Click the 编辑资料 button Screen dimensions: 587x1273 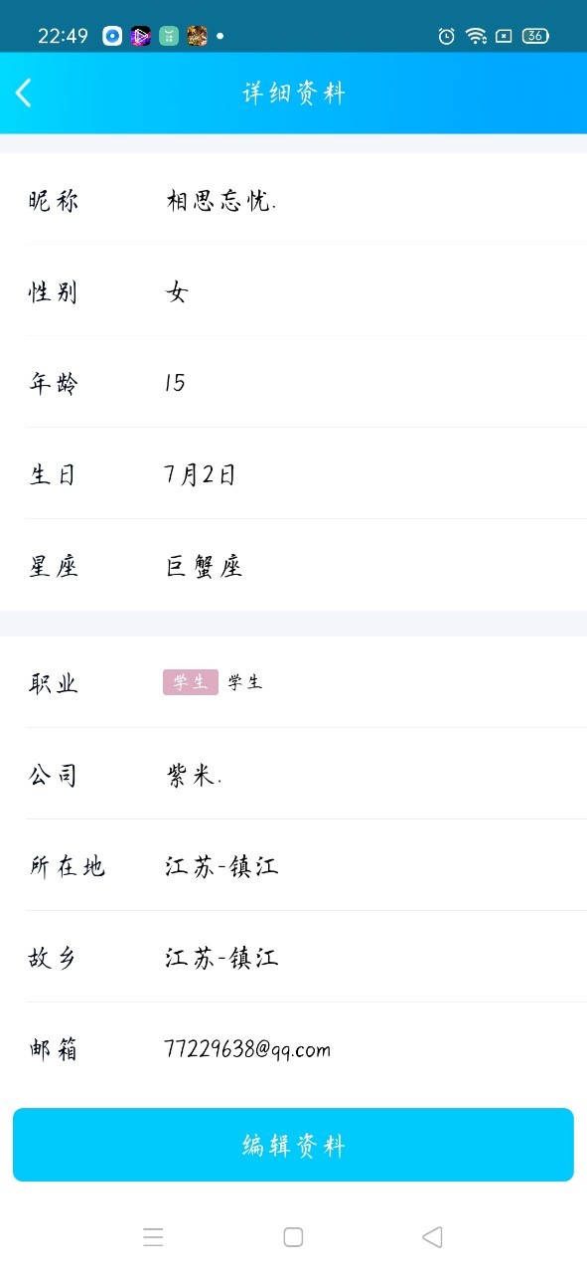coord(293,1145)
